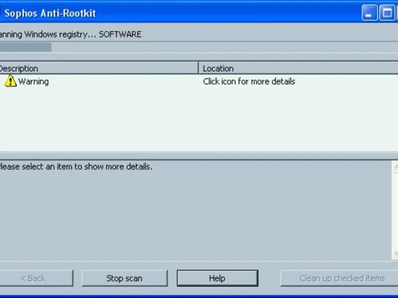
Task: Stop the running scan
Action: click(124, 278)
